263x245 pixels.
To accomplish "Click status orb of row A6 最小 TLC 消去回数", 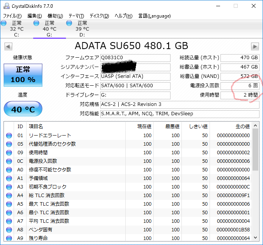I will pyautogui.click(x=9, y=213).
